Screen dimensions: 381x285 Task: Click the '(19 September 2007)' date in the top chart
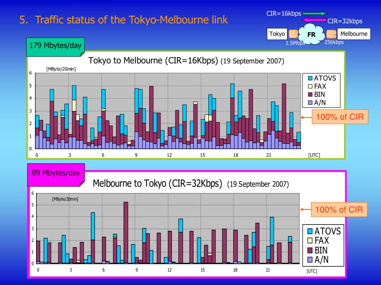click(252, 61)
